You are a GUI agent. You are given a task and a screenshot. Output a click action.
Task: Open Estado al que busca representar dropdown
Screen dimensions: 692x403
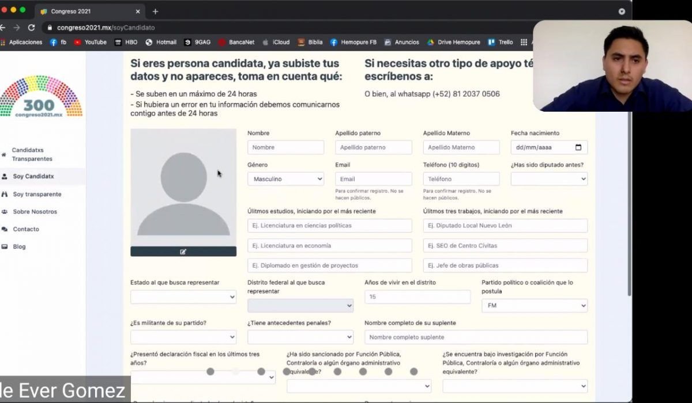[183, 297]
